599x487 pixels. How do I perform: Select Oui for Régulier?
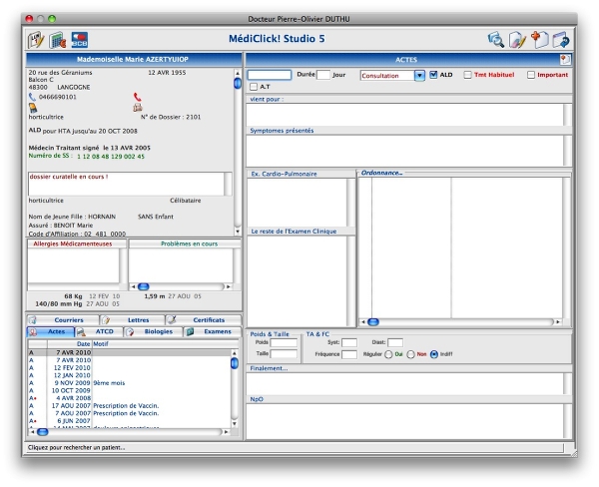click(388, 354)
